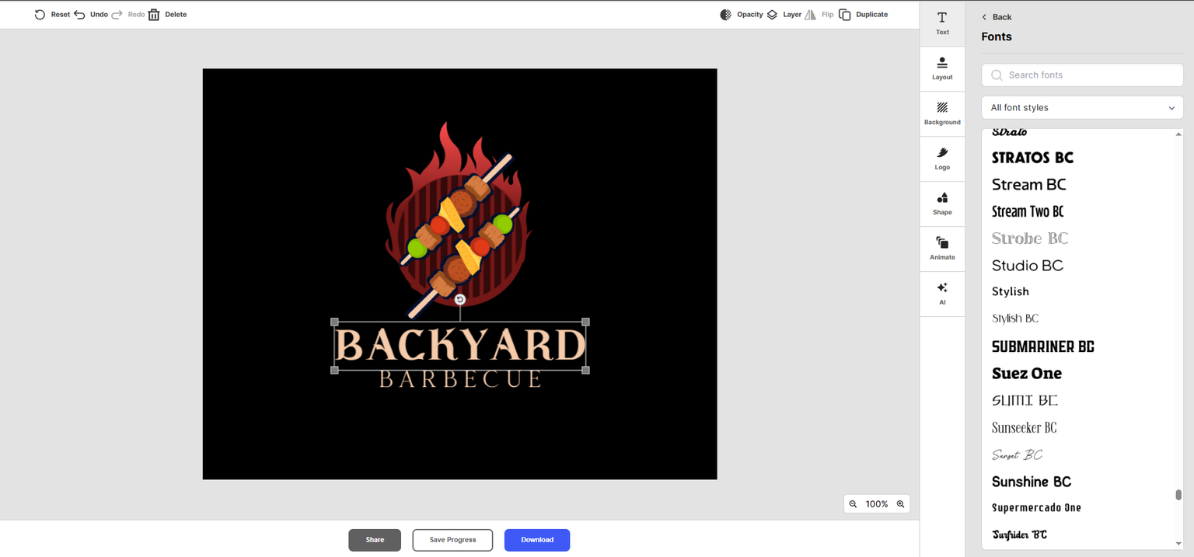Click the Share button
Screen dimensions: 1194x557
[375, 540]
